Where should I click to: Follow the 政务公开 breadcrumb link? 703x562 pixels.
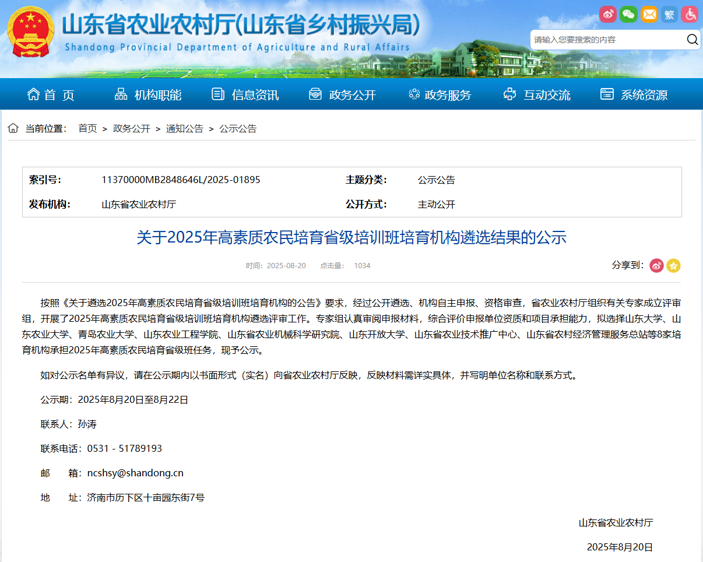pyautogui.click(x=132, y=129)
